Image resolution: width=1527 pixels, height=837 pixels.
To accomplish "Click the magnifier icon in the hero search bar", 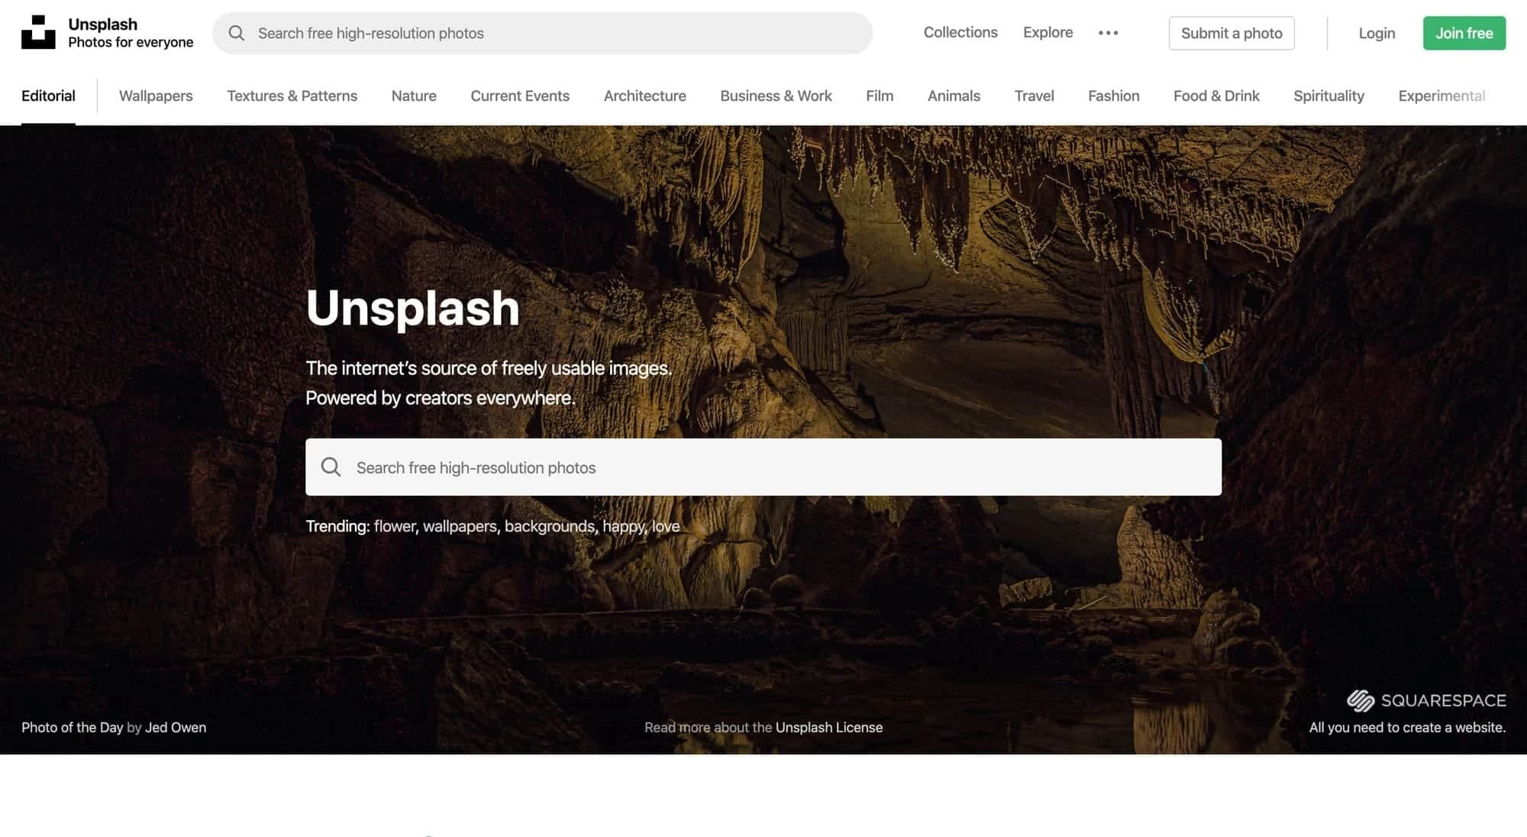I will [x=331, y=467].
